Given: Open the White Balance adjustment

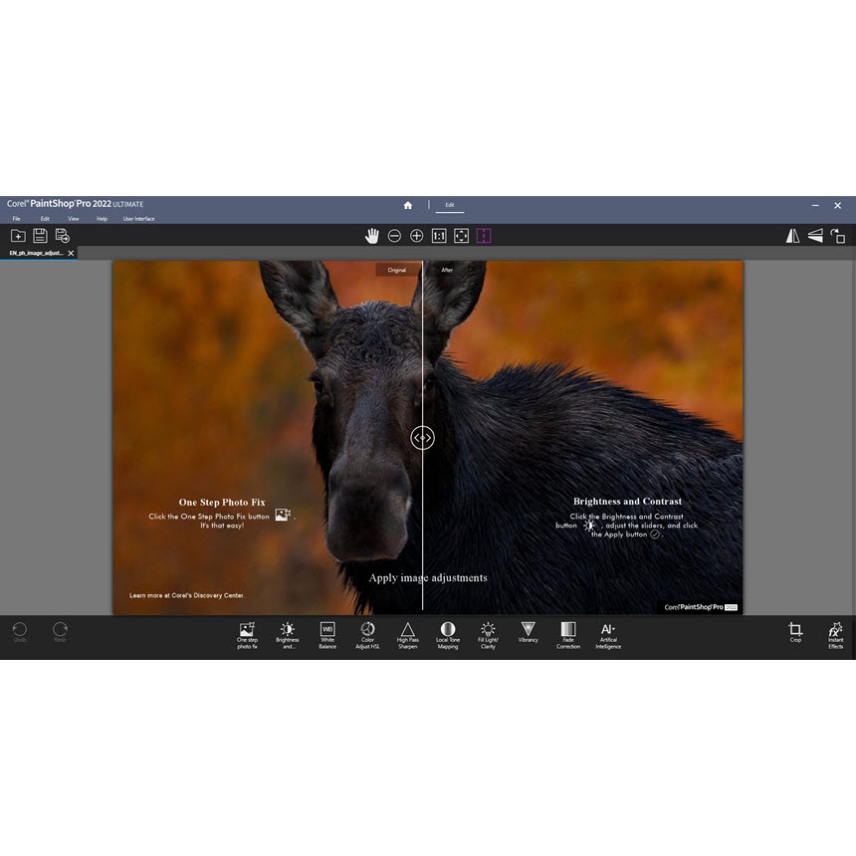Looking at the screenshot, I should 326,635.
